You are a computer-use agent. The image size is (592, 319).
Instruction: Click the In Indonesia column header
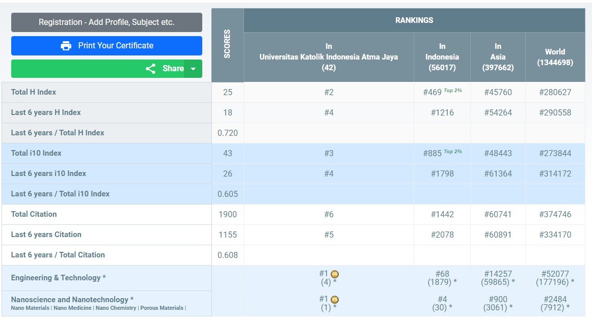coord(442,57)
